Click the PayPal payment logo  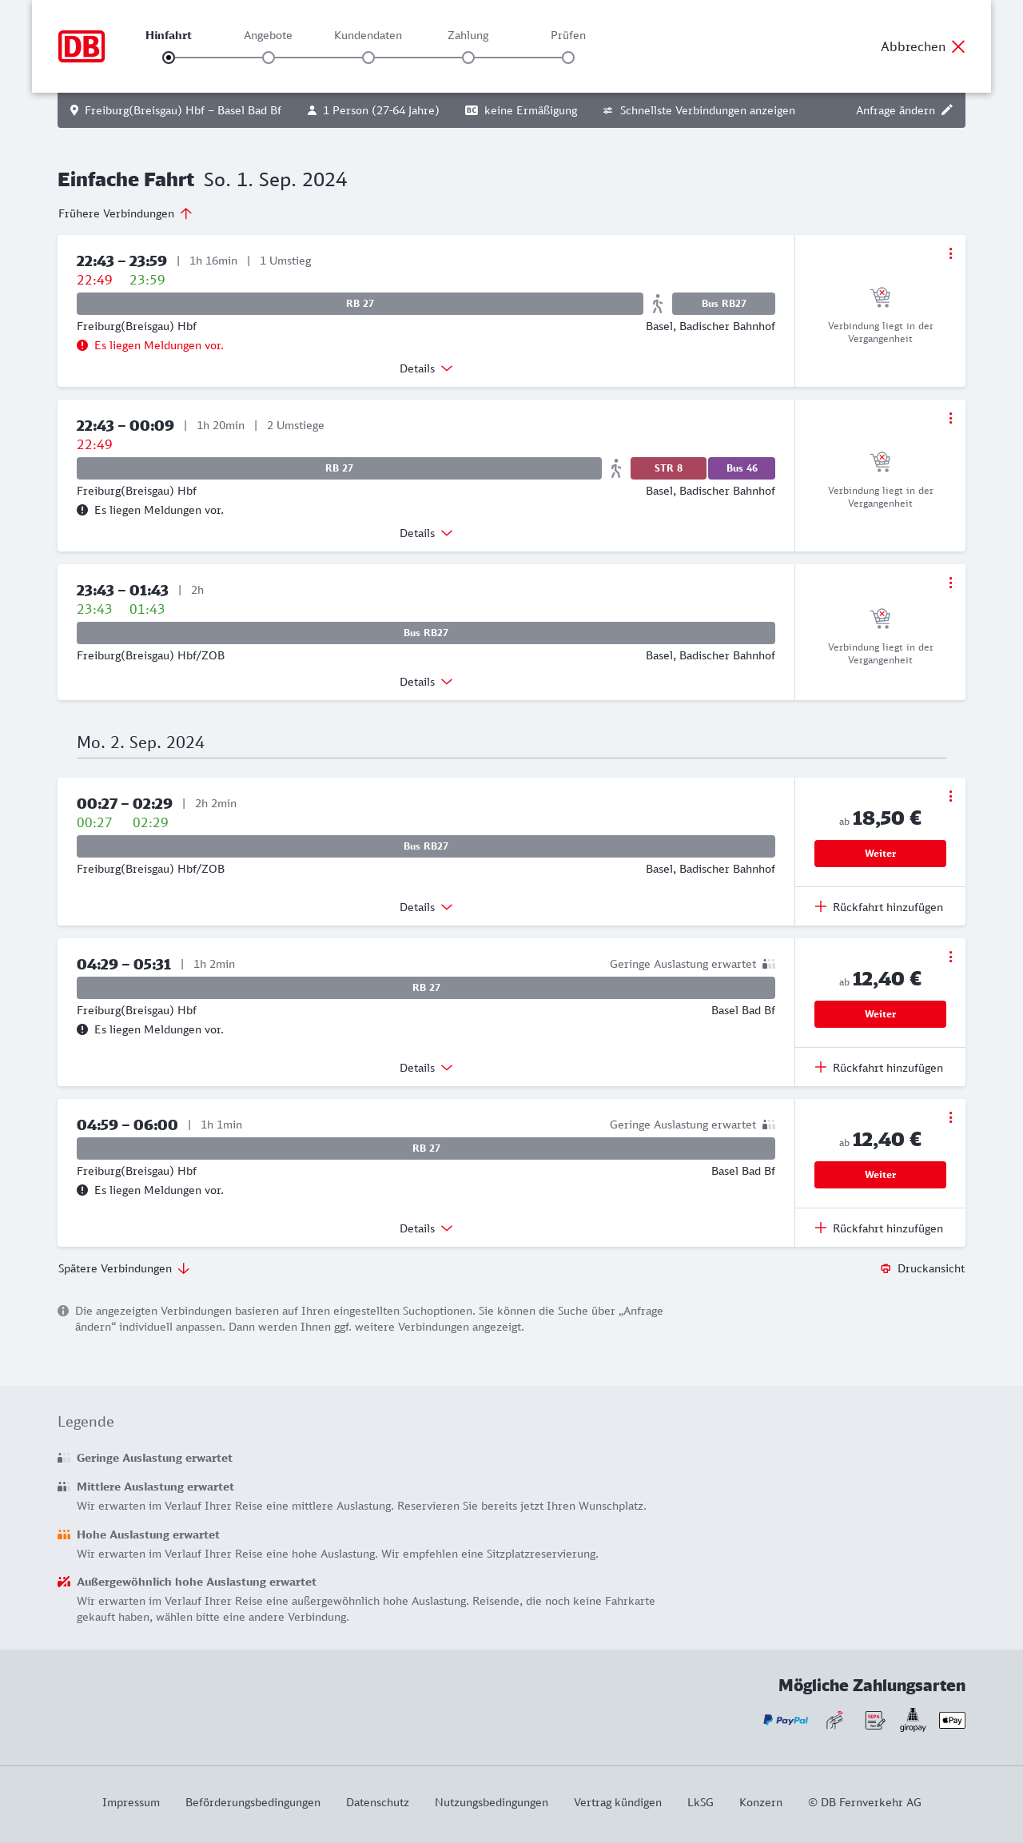tap(786, 1720)
